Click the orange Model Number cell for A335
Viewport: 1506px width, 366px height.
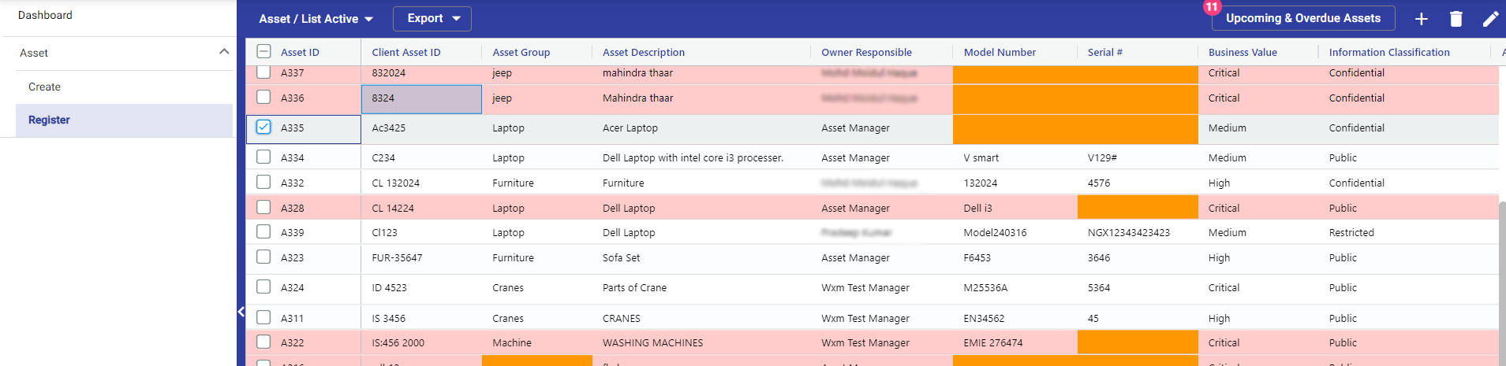click(1014, 128)
